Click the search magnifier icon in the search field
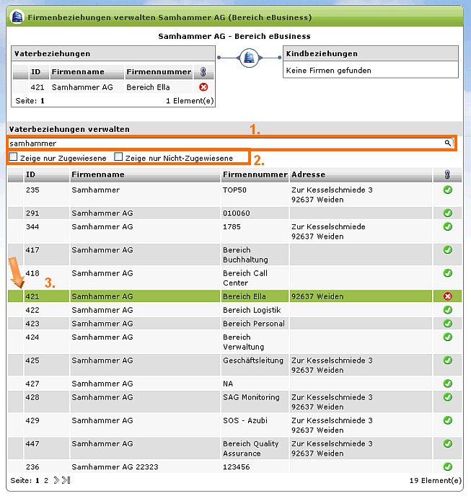 448,143
